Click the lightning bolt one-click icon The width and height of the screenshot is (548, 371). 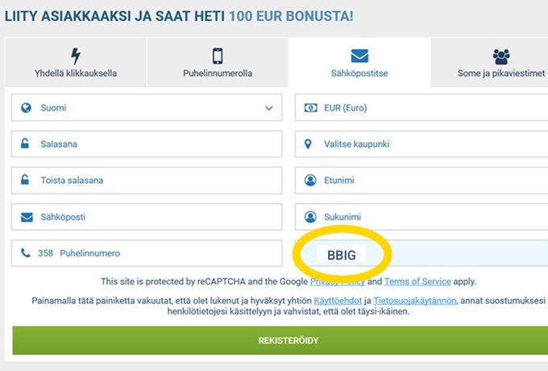[x=76, y=56]
